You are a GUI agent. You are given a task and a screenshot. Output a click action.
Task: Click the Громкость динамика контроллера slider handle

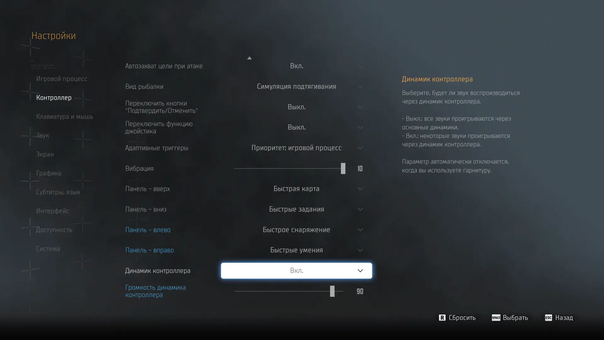(332, 291)
